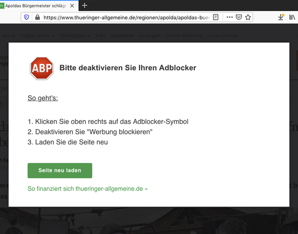Viewport: 298px width, 234px height.
Task: Click step 2 Deaktivieren Sie Werbung blockieren
Action: 90,132
